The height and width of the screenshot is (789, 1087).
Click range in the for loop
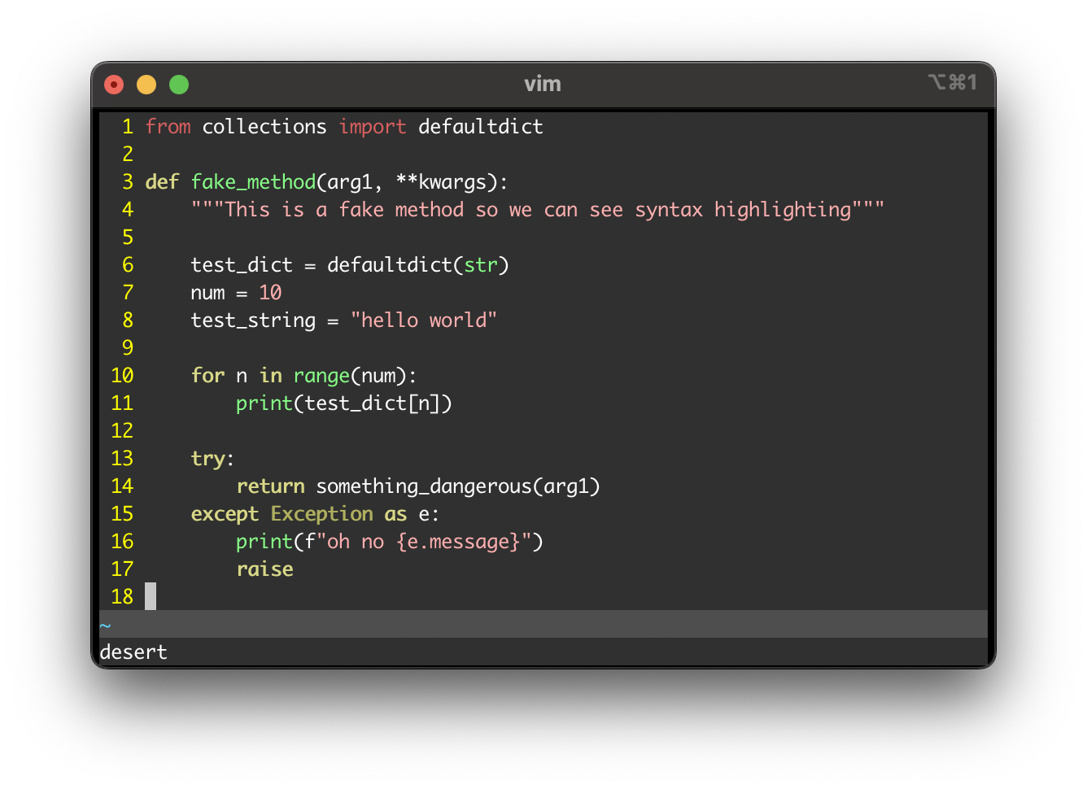(321, 375)
